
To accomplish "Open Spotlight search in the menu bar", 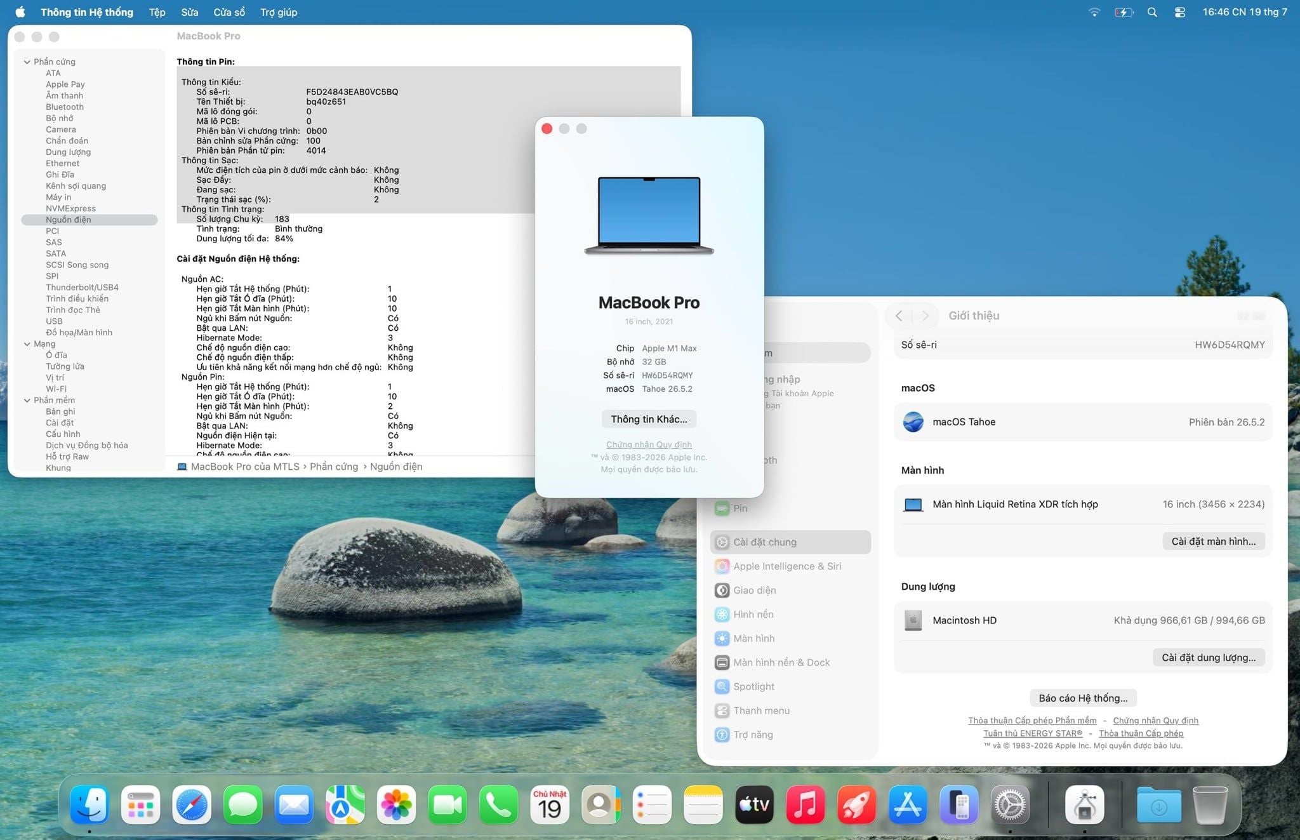I will tap(1152, 12).
